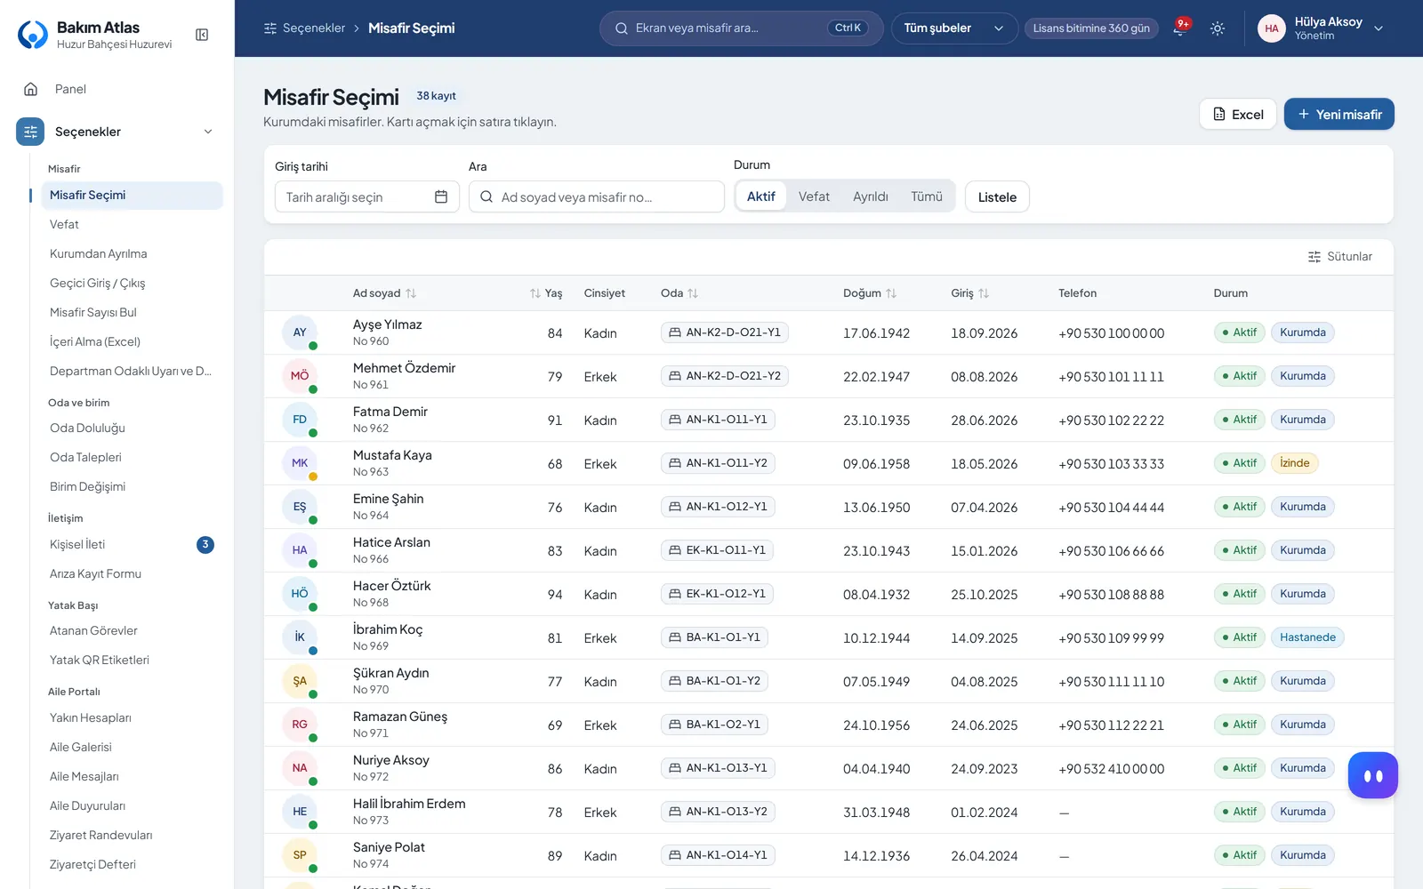
Task: Click room tag AN-K2-D-O21-Y1
Action: click(724, 332)
